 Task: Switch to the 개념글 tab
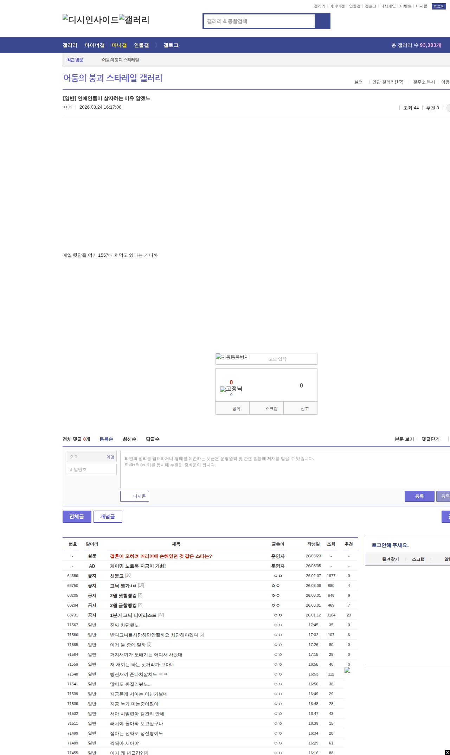(108, 517)
